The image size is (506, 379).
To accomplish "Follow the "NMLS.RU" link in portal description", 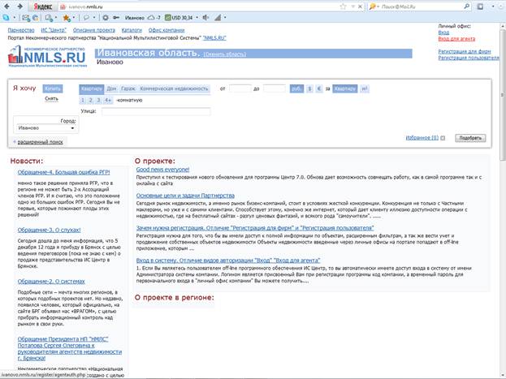I will 214,38.
